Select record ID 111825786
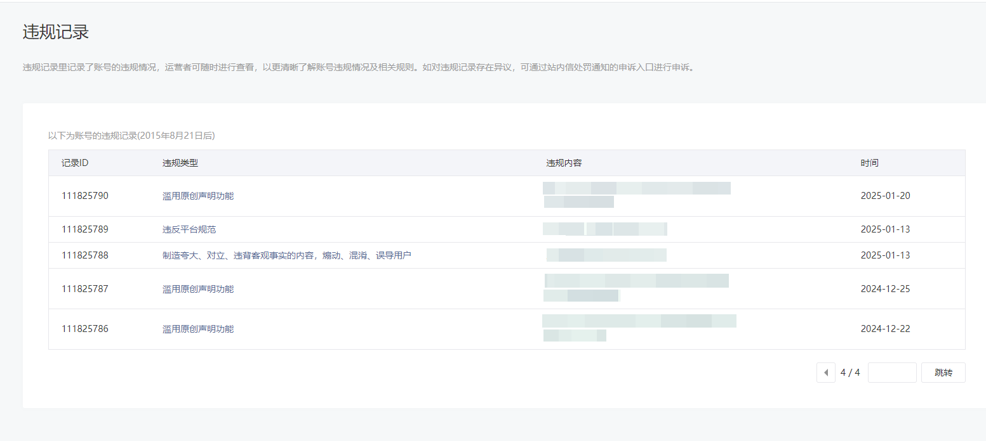 (x=85, y=329)
